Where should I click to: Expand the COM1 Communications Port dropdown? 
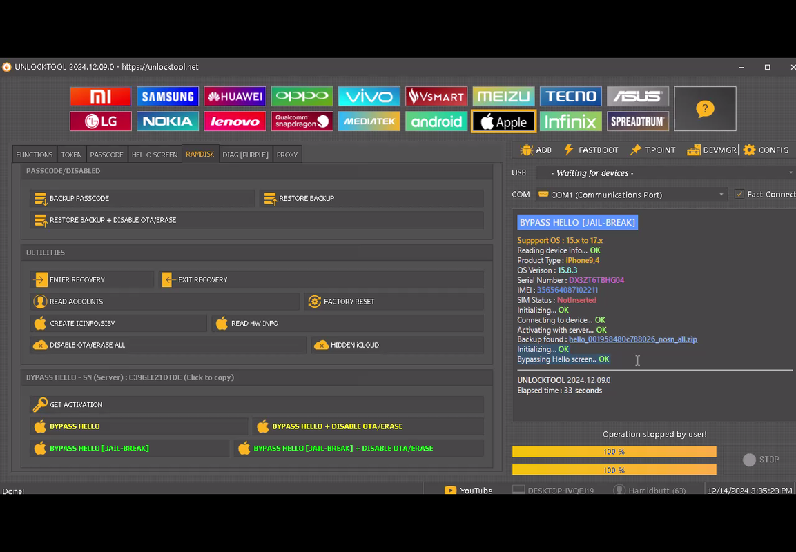pyautogui.click(x=632, y=195)
